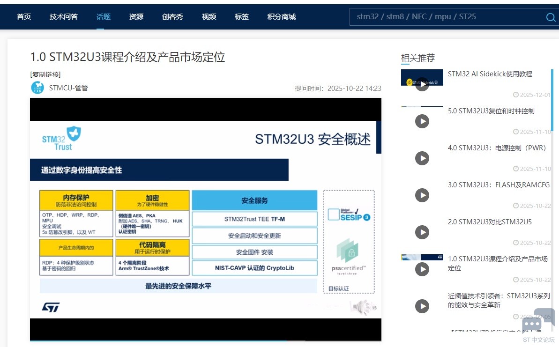Image resolution: width=559 pixels, height=347 pixels.
Task: Click the speaker icon on the slide
Action: coord(361,308)
